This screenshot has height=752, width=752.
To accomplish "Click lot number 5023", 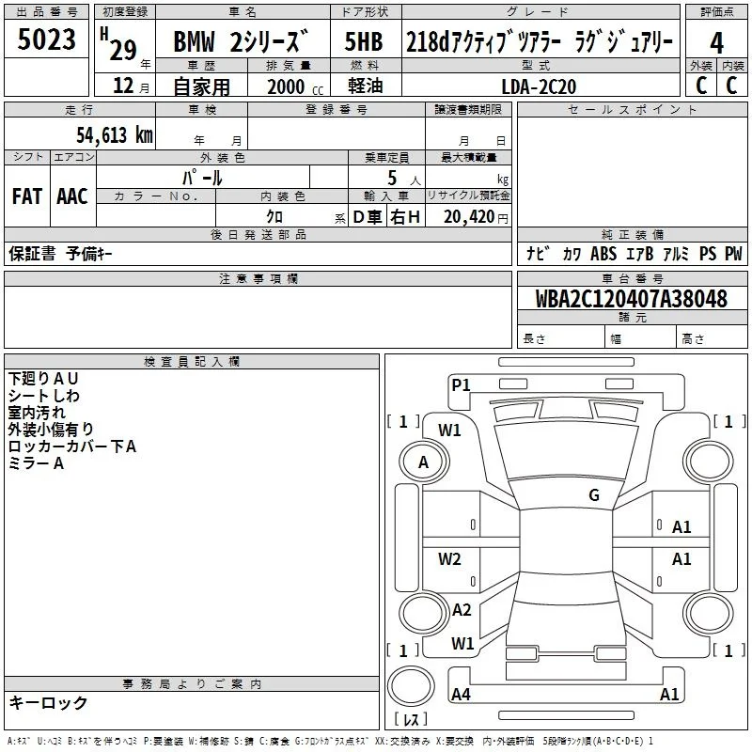I will pyautogui.click(x=46, y=39).
